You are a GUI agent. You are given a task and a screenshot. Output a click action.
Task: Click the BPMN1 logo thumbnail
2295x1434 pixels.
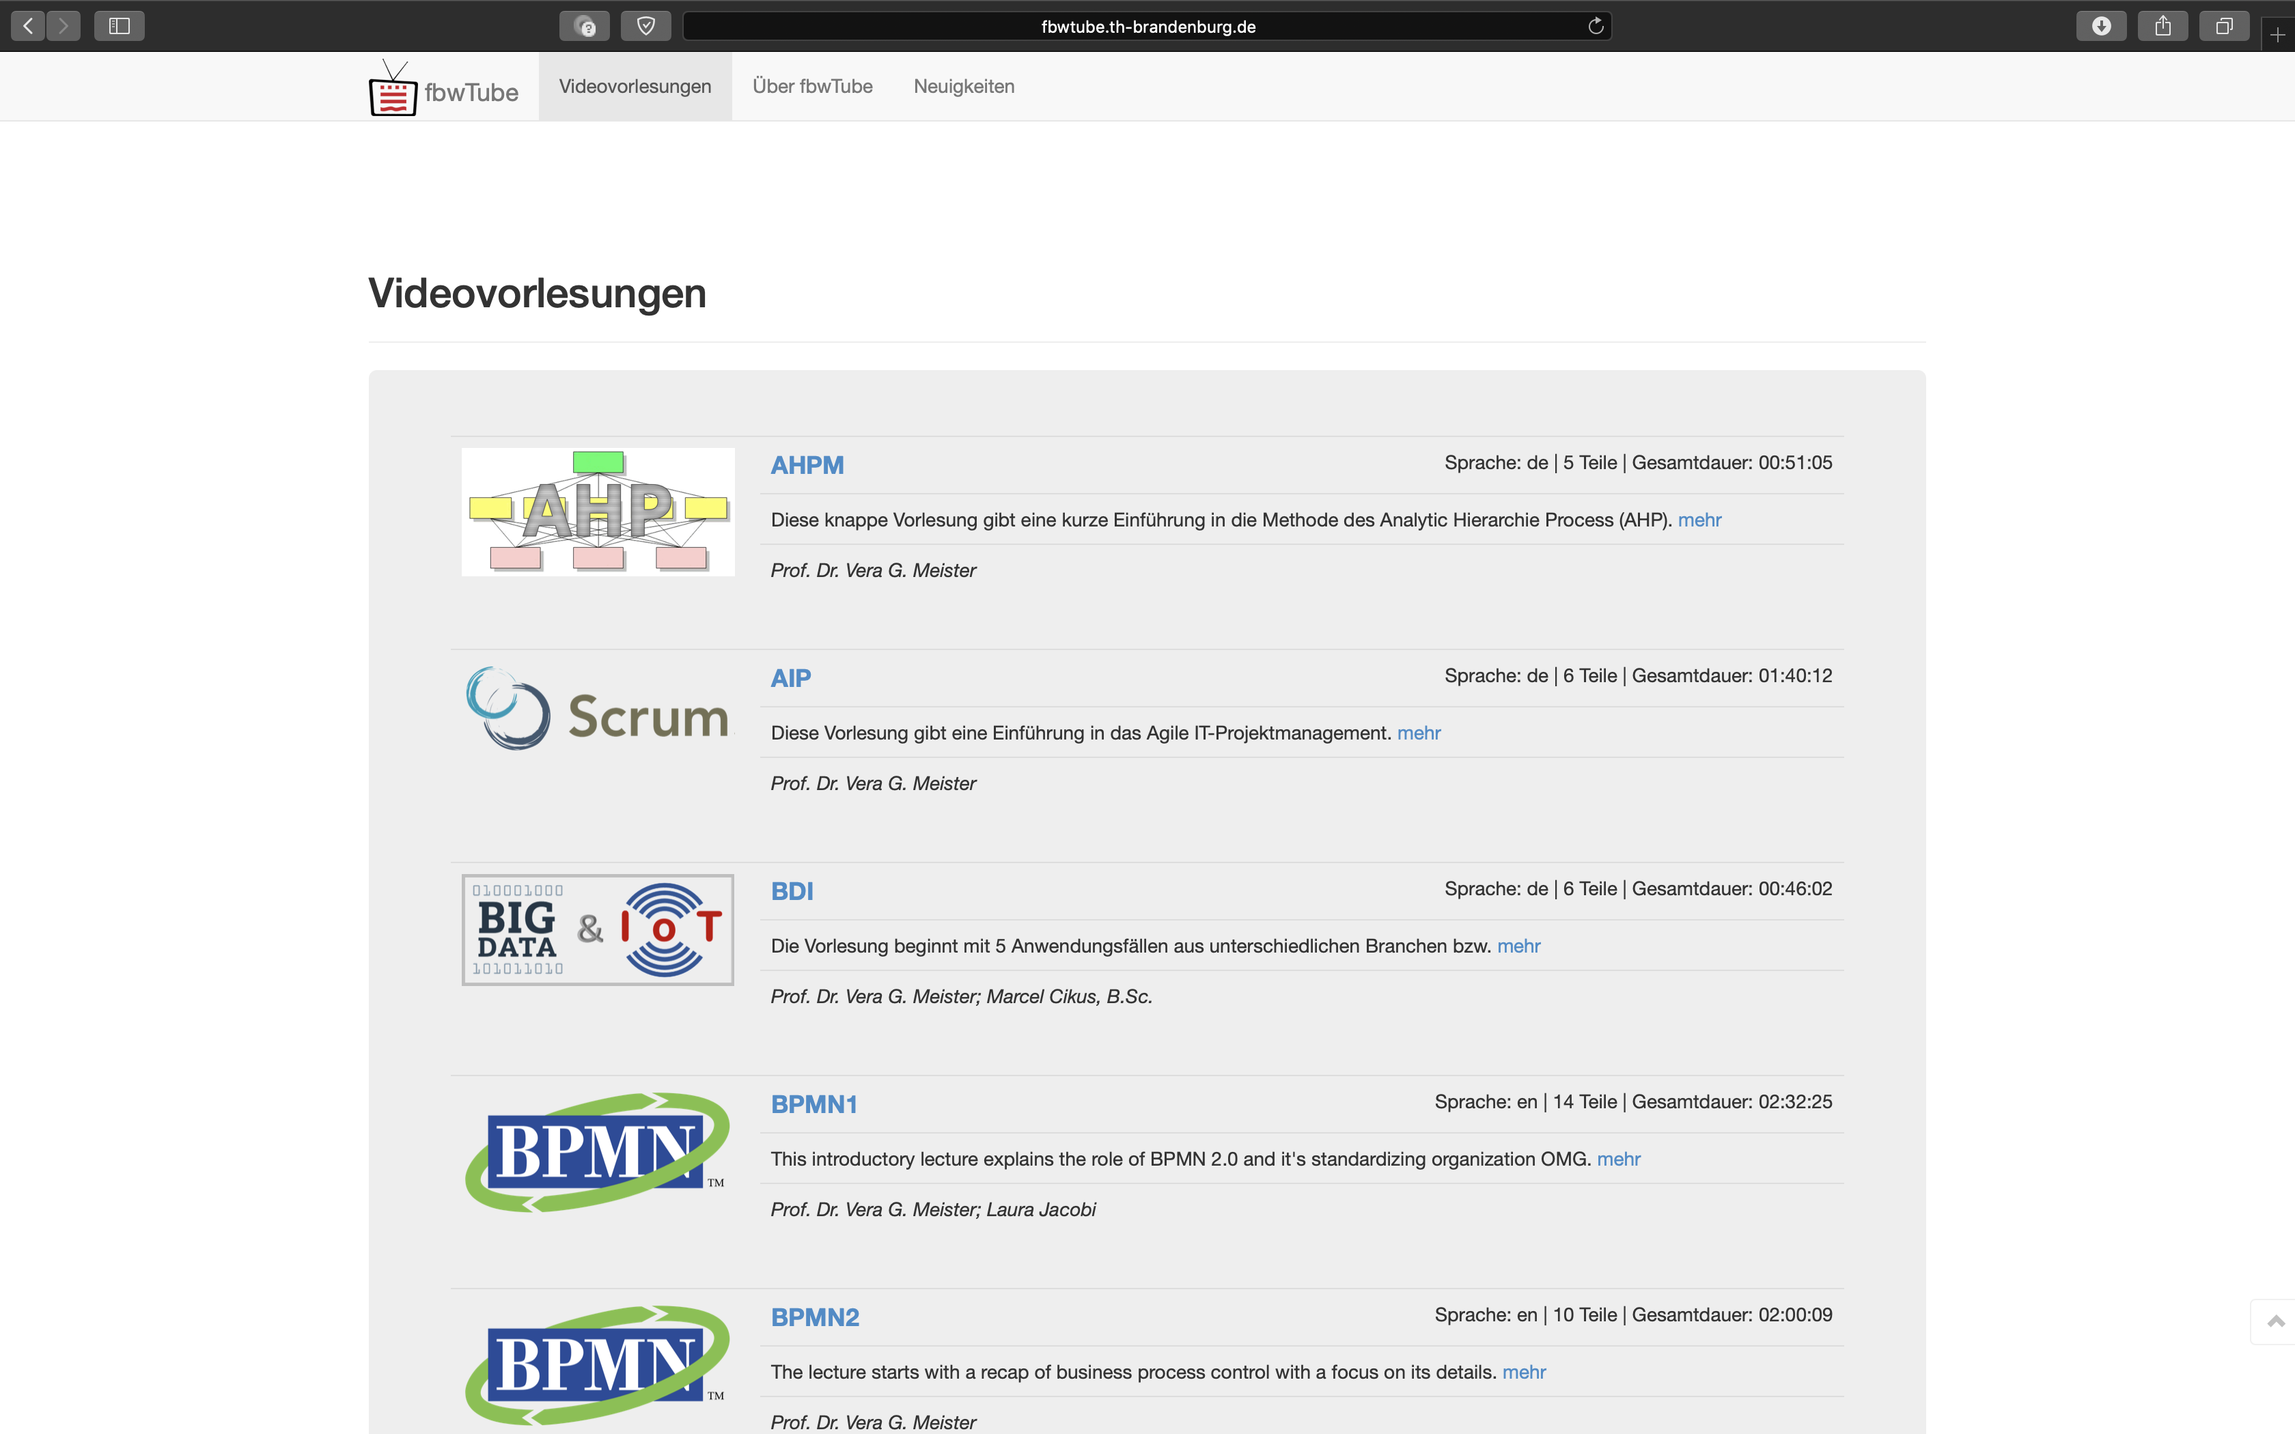(598, 1153)
